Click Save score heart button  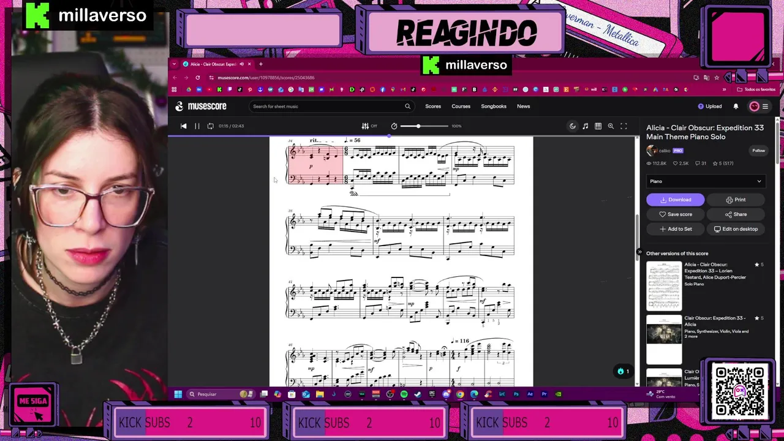pyautogui.click(x=676, y=214)
